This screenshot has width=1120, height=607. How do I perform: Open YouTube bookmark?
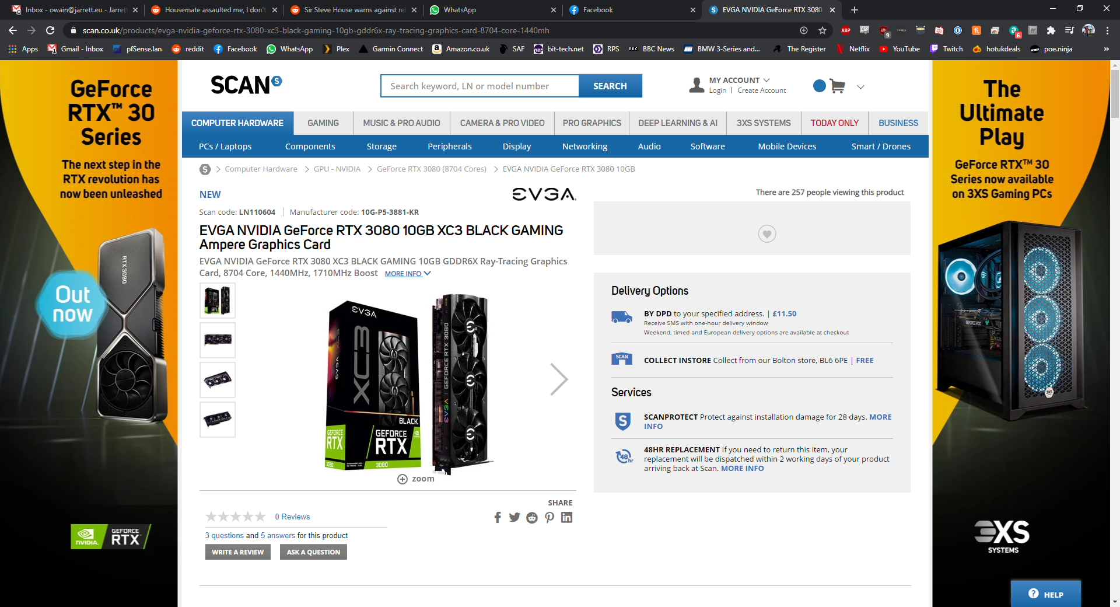coord(900,49)
